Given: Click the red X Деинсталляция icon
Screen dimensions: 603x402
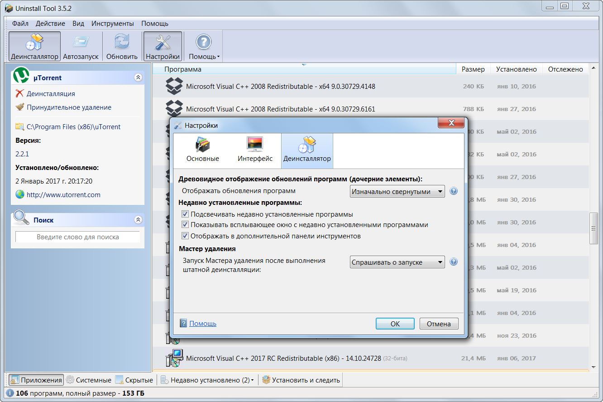Looking at the screenshot, I should (x=19, y=93).
